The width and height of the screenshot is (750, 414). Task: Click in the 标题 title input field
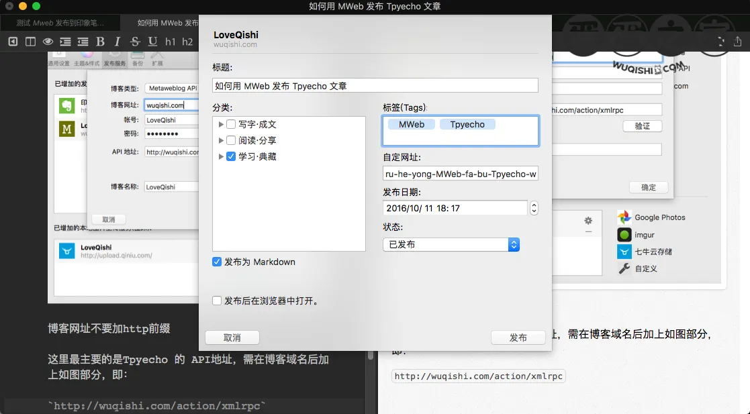(x=375, y=86)
